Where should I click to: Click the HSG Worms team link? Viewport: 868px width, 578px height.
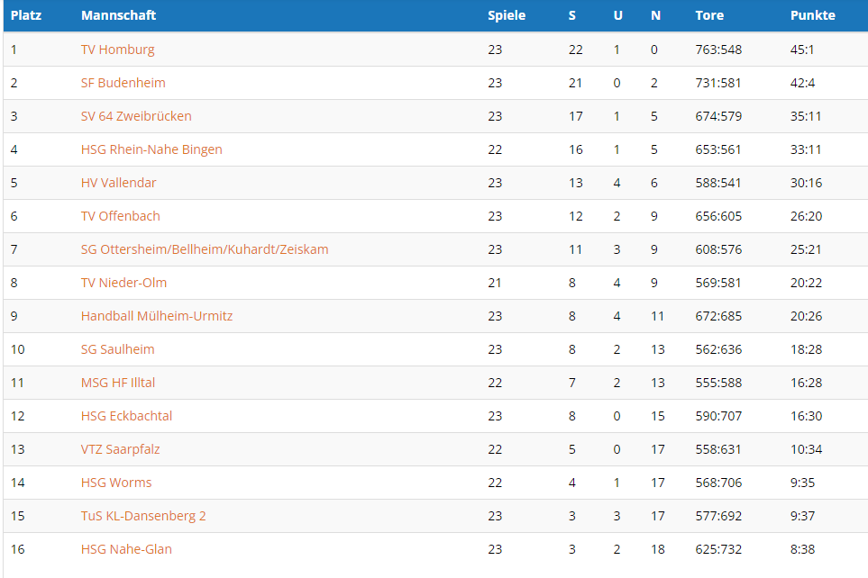pos(116,483)
